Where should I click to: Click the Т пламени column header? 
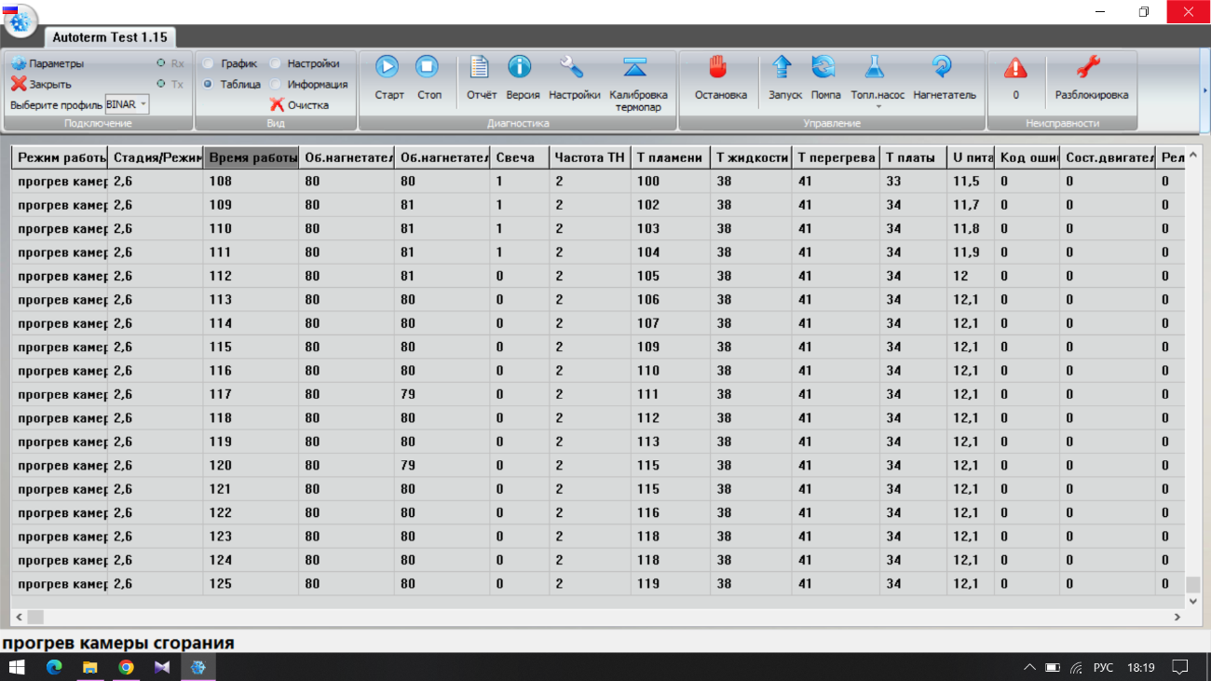tap(670, 157)
